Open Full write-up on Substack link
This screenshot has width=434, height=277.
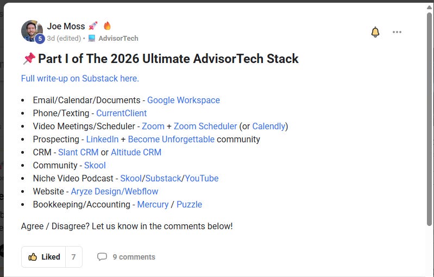(x=80, y=79)
